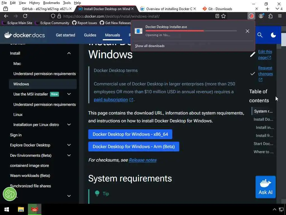This screenshot has width=286, height=215.
Task: Open the Release notes link
Action: click(x=143, y=160)
